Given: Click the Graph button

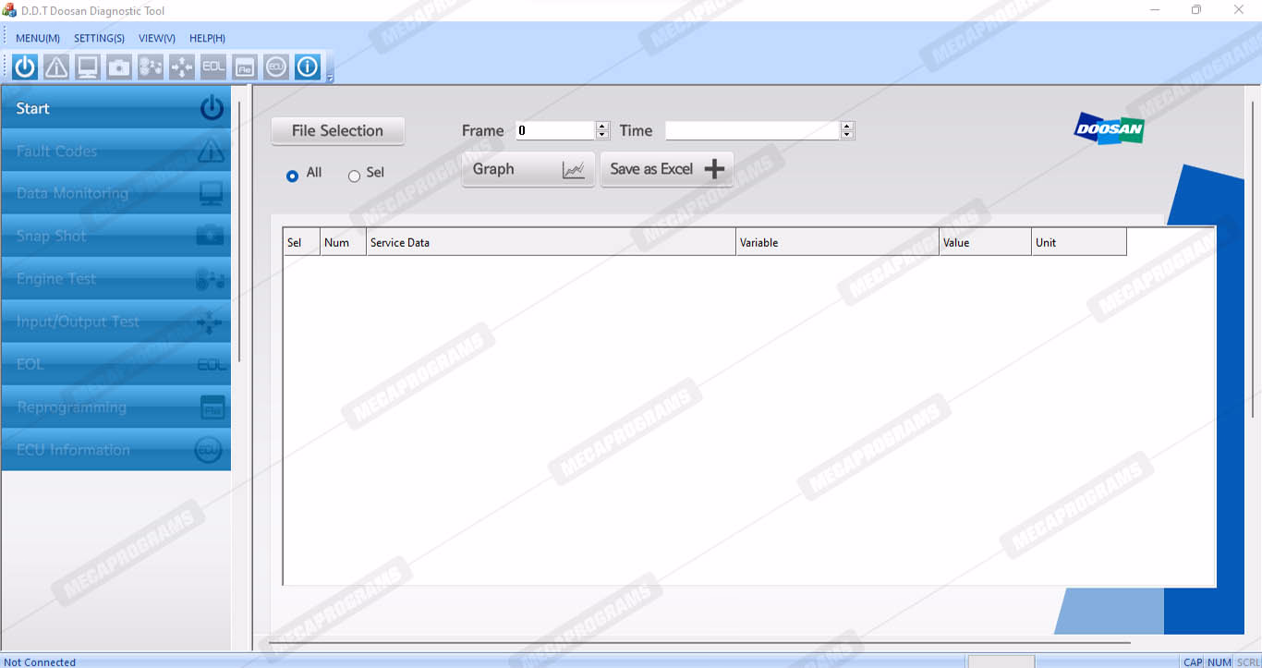Looking at the screenshot, I should tap(528, 169).
